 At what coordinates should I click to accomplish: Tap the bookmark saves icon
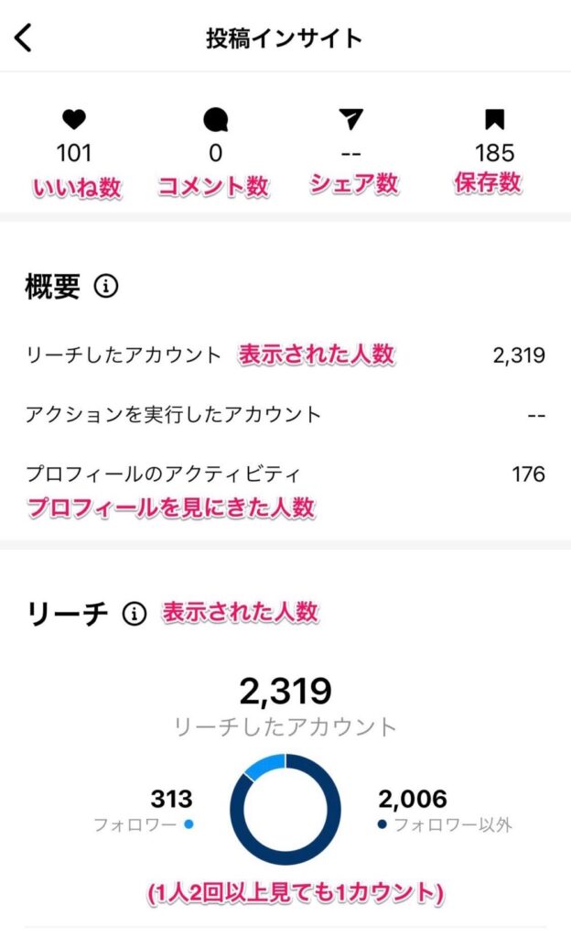point(494,119)
